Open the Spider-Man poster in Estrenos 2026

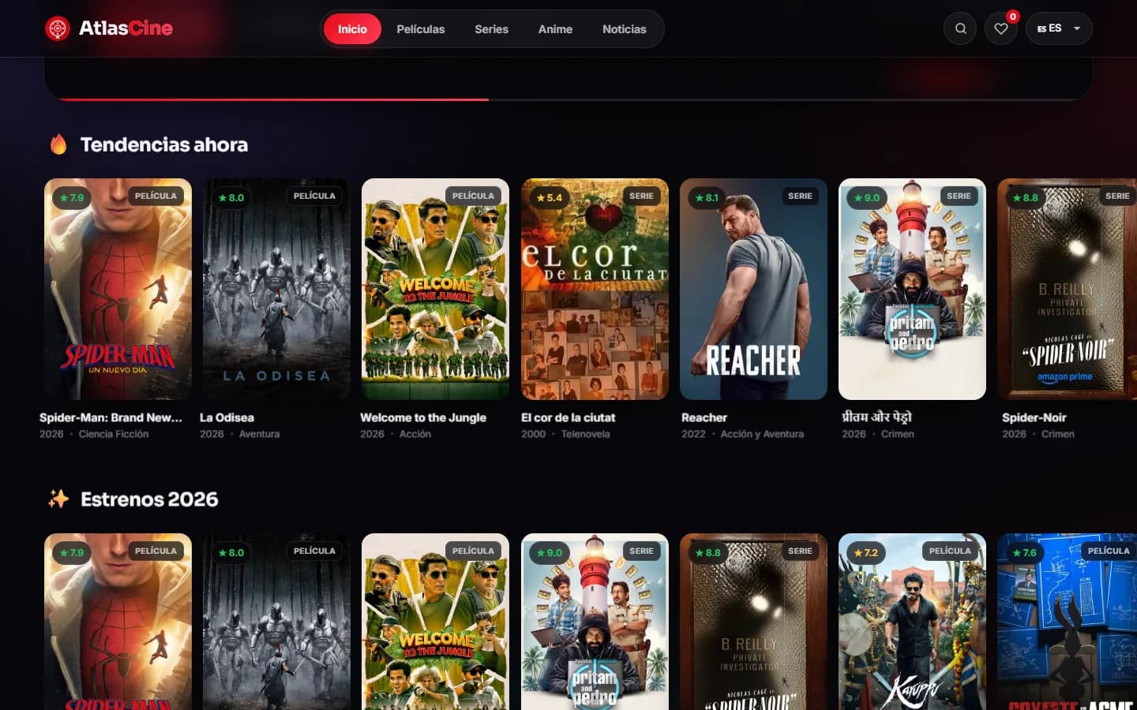118,622
